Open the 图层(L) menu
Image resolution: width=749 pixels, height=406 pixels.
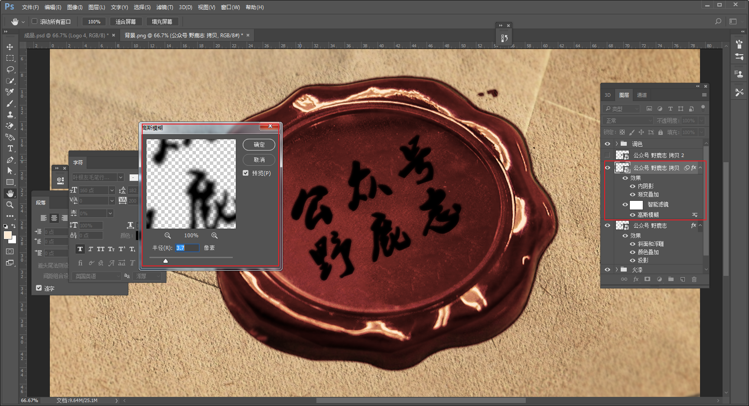(97, 7)
